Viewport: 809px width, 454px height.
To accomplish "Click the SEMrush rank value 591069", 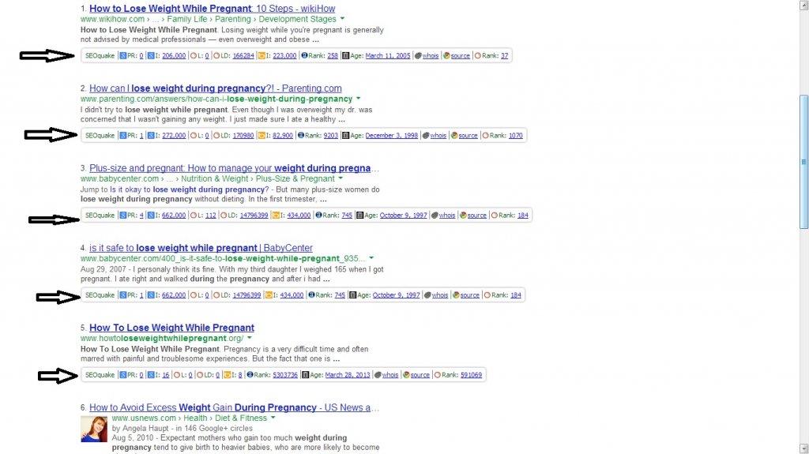I will [471, 375].
